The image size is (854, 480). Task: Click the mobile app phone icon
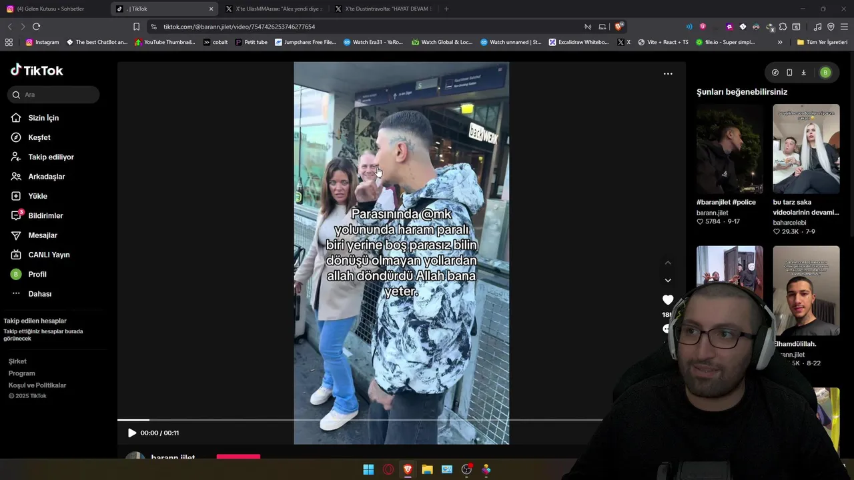[x=789, y=73]
